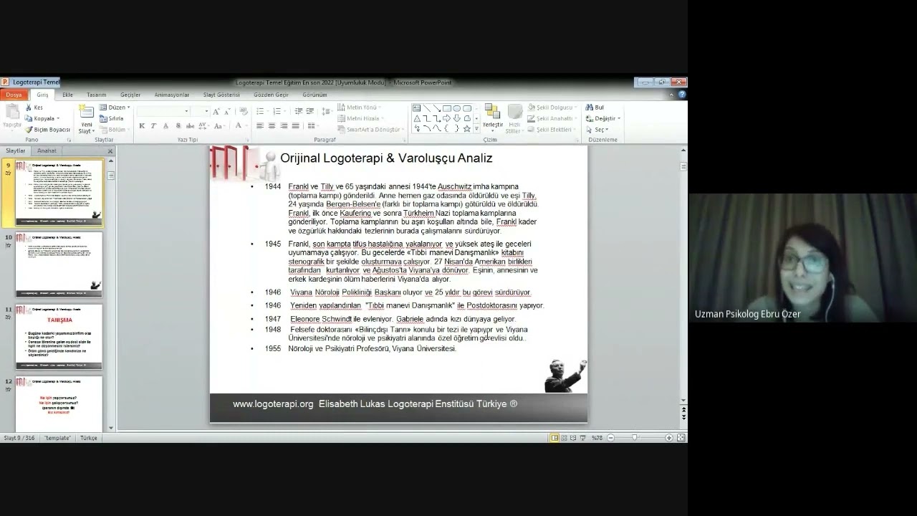Clear all formatting icon in Yazı Tipi
917x516 pixels.
[x=244, y=111]
